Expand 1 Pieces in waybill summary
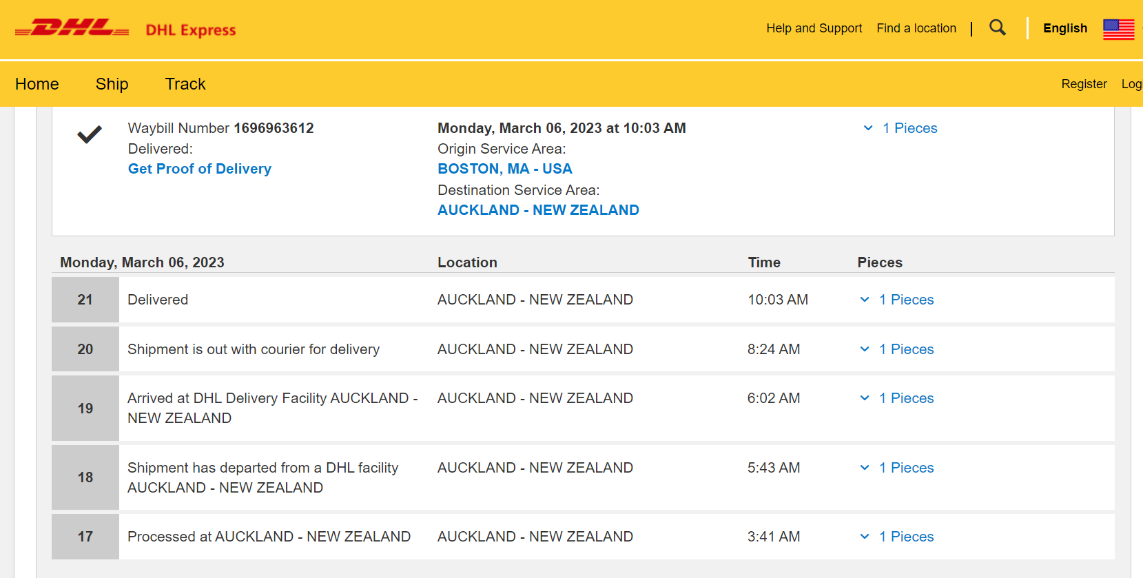Viewport: 1143px width, 578px height. click(x=900, y=128)
